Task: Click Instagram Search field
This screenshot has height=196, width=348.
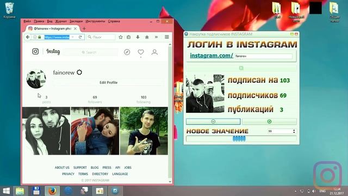Action: (91, 52)
